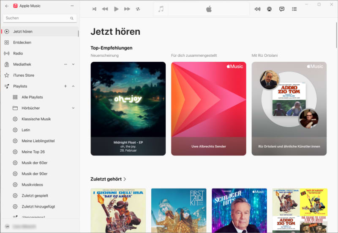Image resolution: width=338 pixels, height=233 pixels.
Task: Click the Hörbücher folder icon
Action: click(15, 108)
